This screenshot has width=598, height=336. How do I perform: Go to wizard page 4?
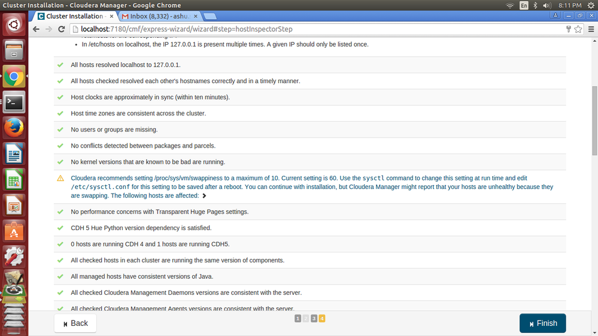[322, 319]
